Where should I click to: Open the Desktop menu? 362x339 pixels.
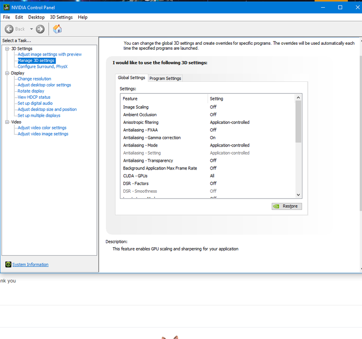[x=37, y=17]
